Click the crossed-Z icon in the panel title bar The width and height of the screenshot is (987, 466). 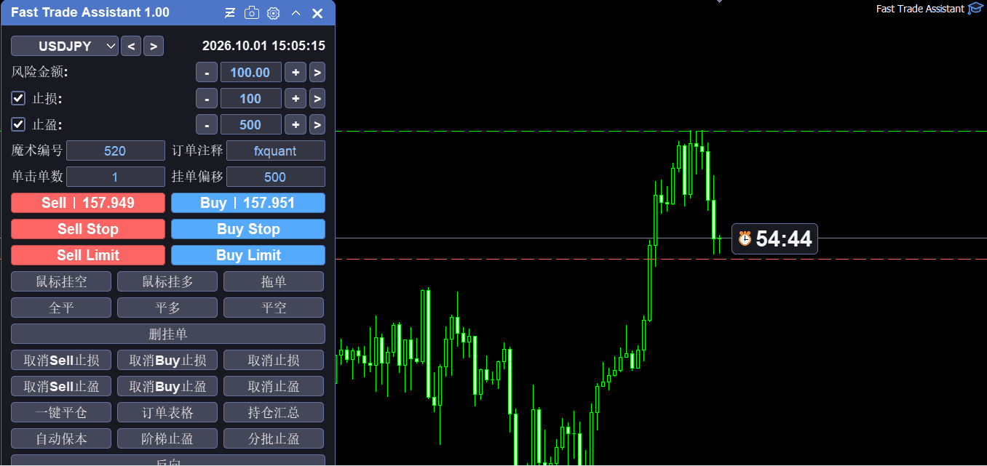point(230,13)
